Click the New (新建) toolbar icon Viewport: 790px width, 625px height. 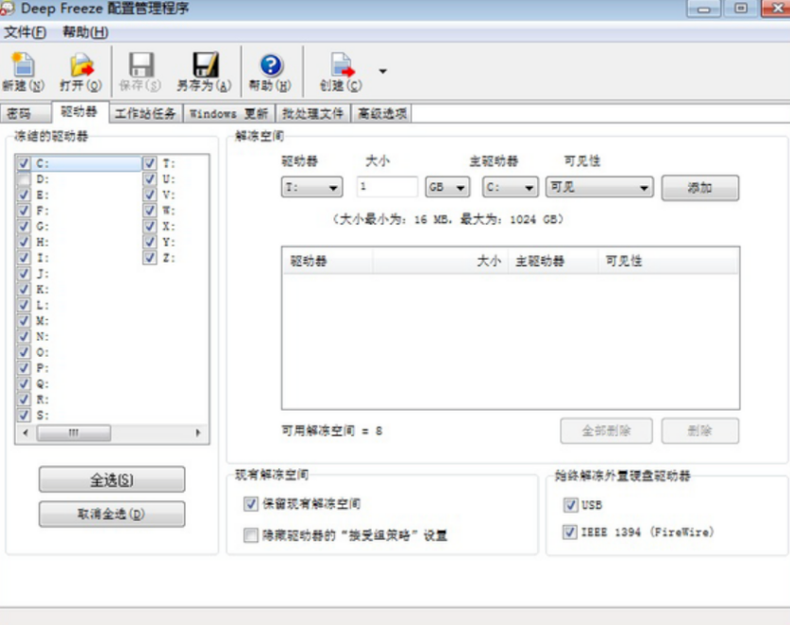tap(23, 65)
